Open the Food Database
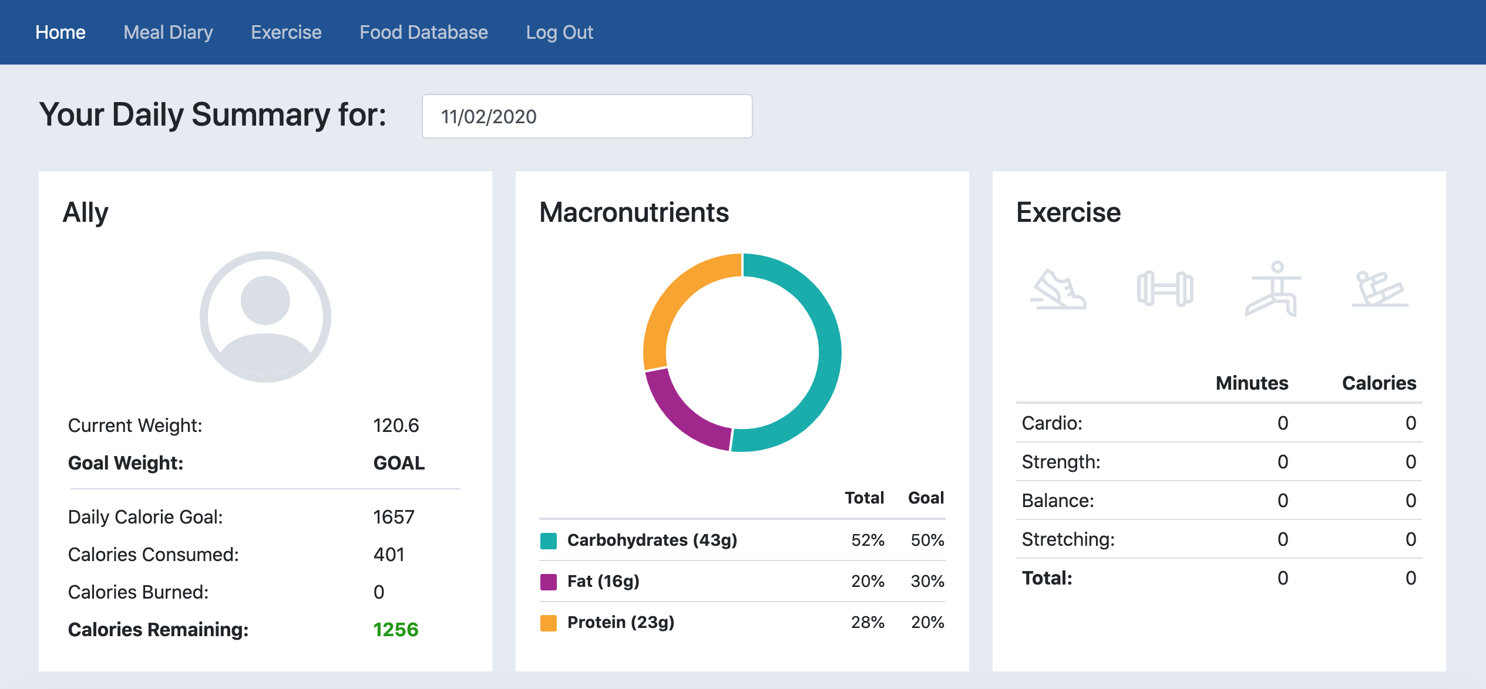 coord(423,32)
